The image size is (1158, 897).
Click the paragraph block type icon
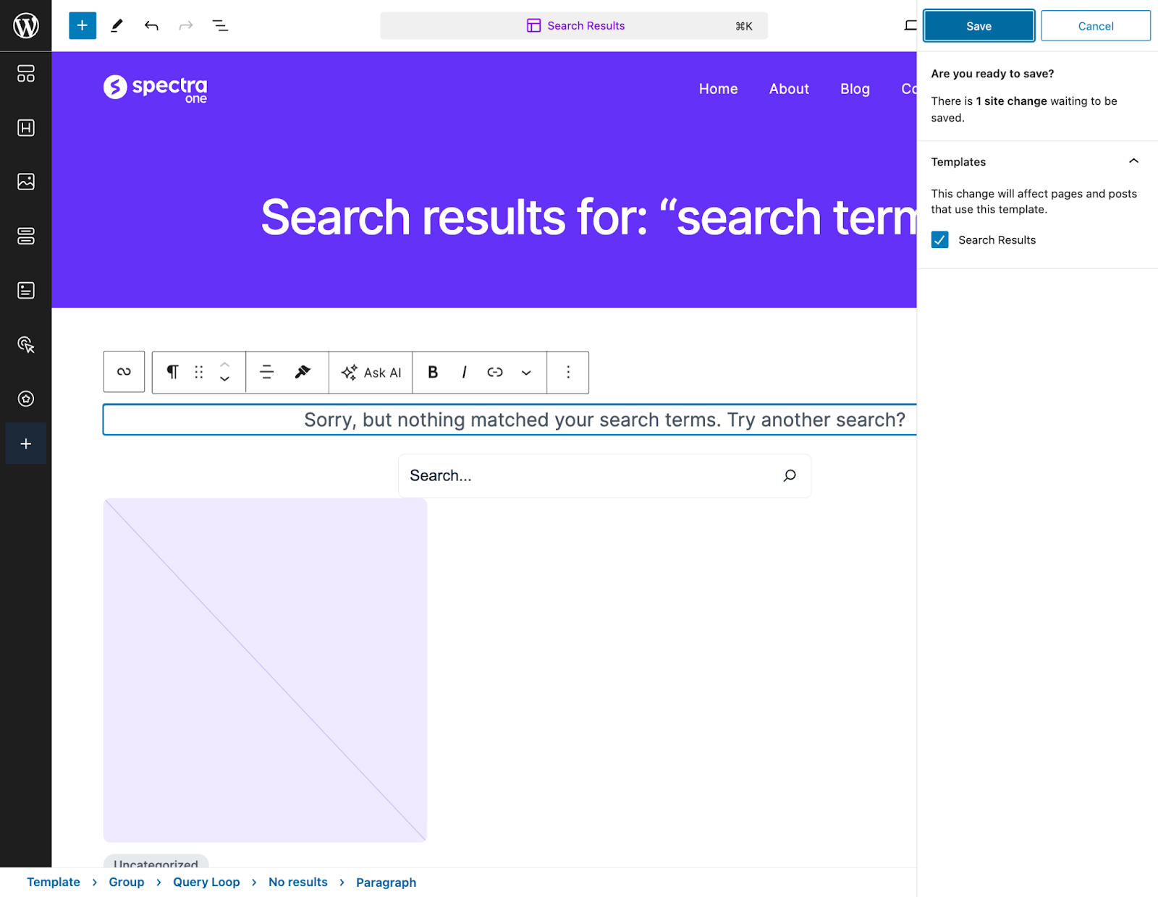pos(172,372)
